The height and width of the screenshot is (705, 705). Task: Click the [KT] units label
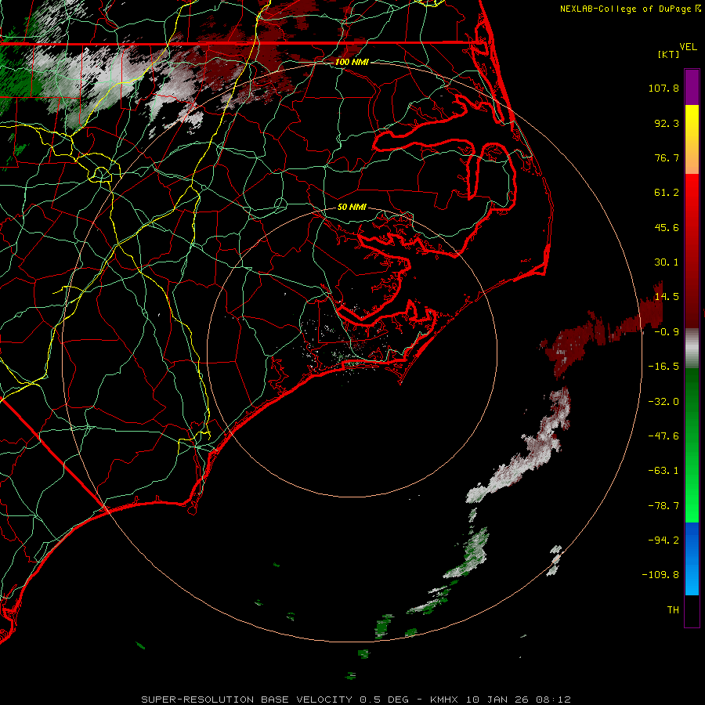coord(669,54)
